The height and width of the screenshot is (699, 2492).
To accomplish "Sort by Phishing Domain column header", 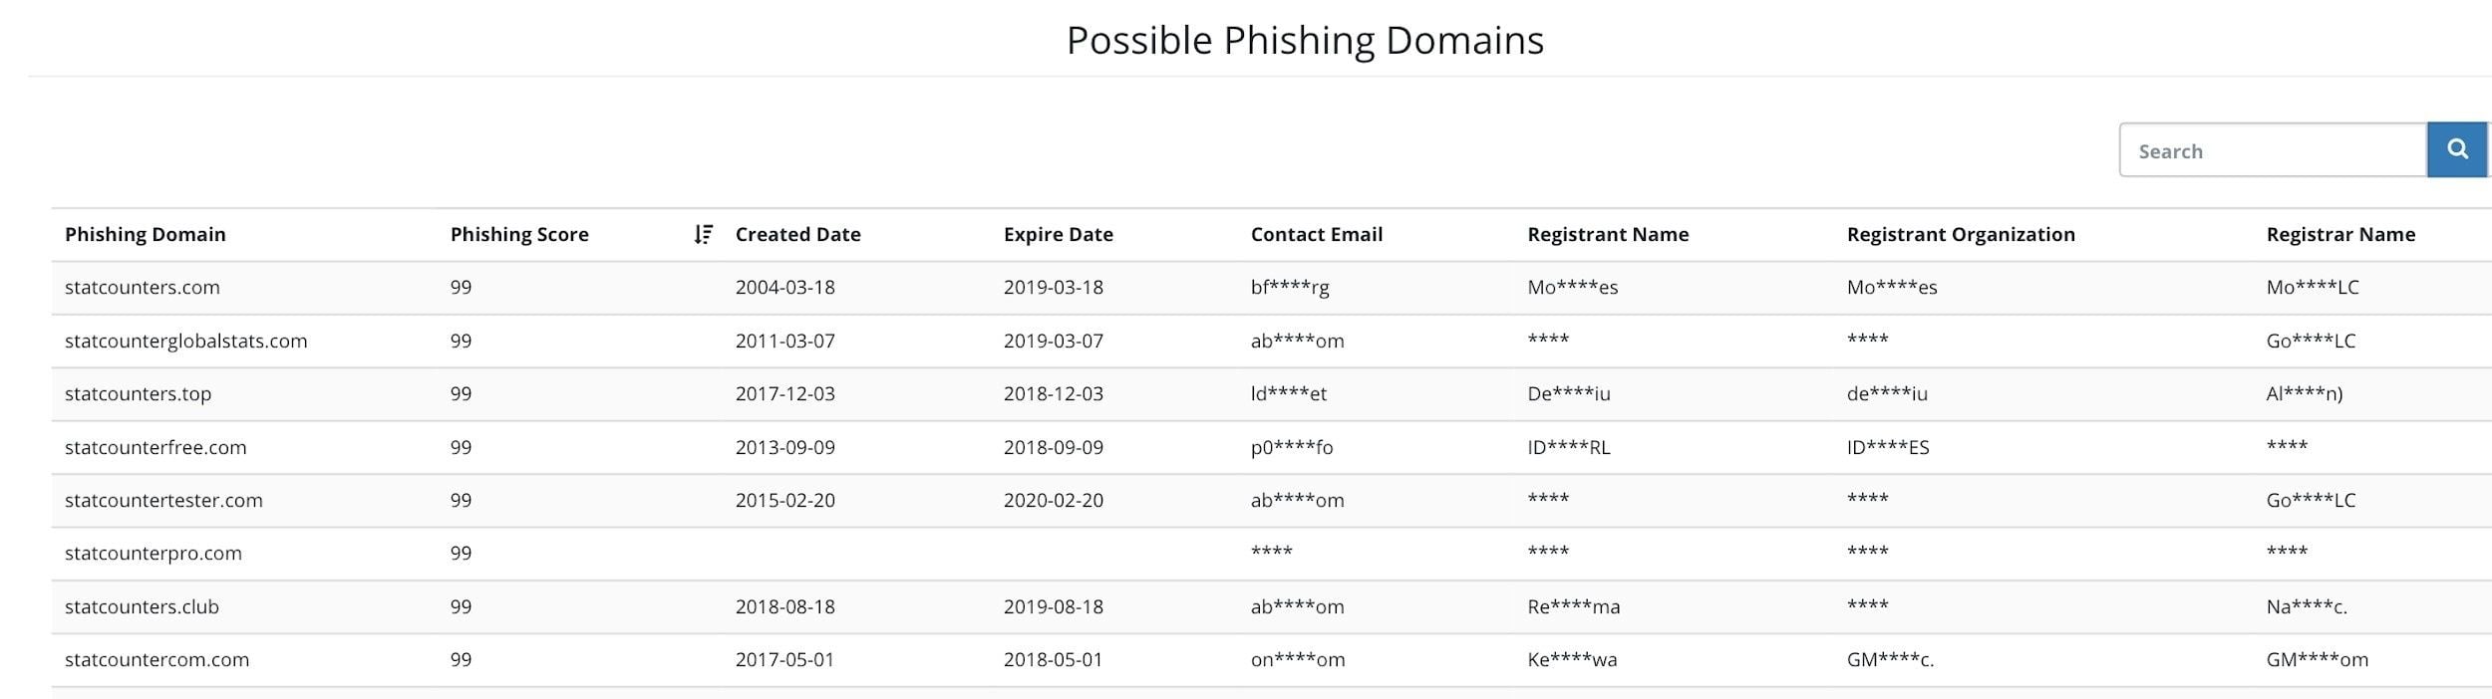I will point(146,234).
